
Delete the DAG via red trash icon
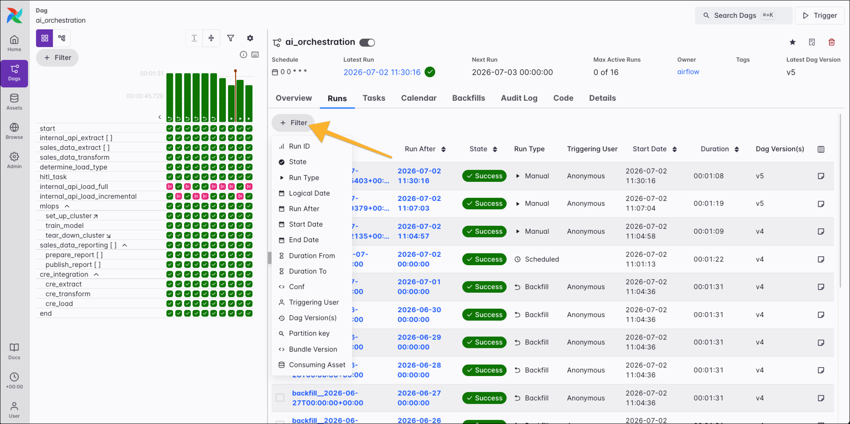point(831,42)
